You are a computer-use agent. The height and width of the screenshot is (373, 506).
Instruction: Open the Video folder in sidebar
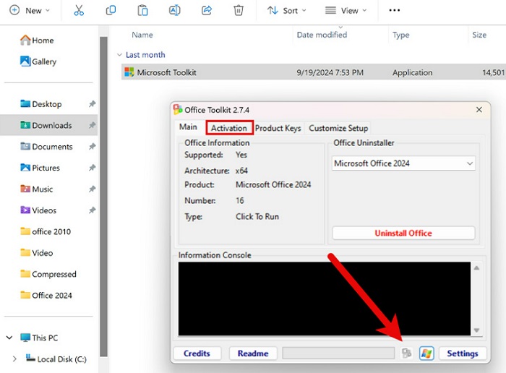pos(36,253)
